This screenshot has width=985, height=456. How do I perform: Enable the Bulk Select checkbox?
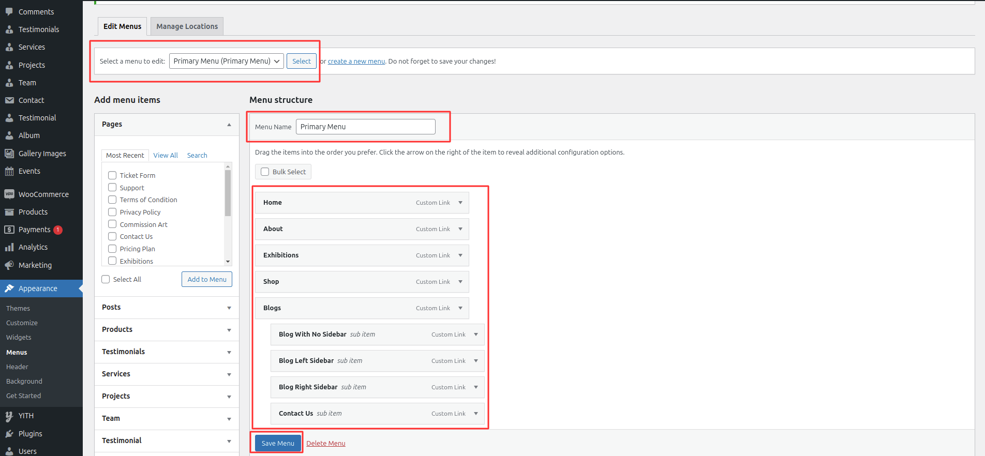[265, 172]
